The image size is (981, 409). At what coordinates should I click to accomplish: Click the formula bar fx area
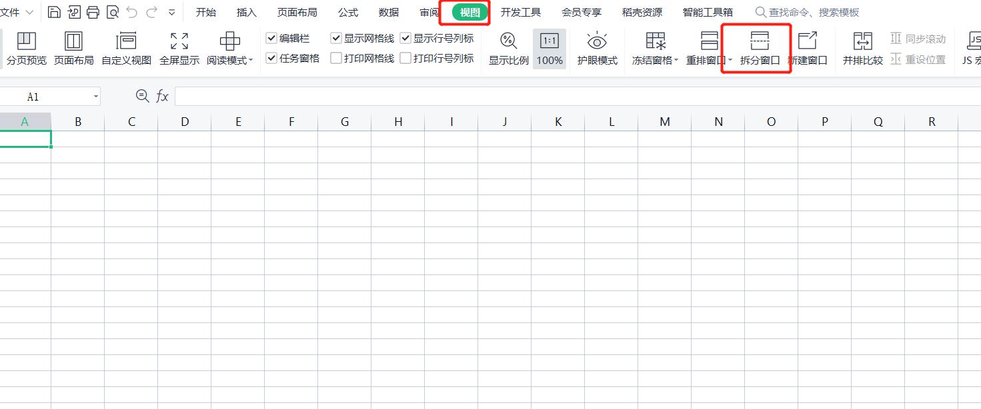(162, 95)
